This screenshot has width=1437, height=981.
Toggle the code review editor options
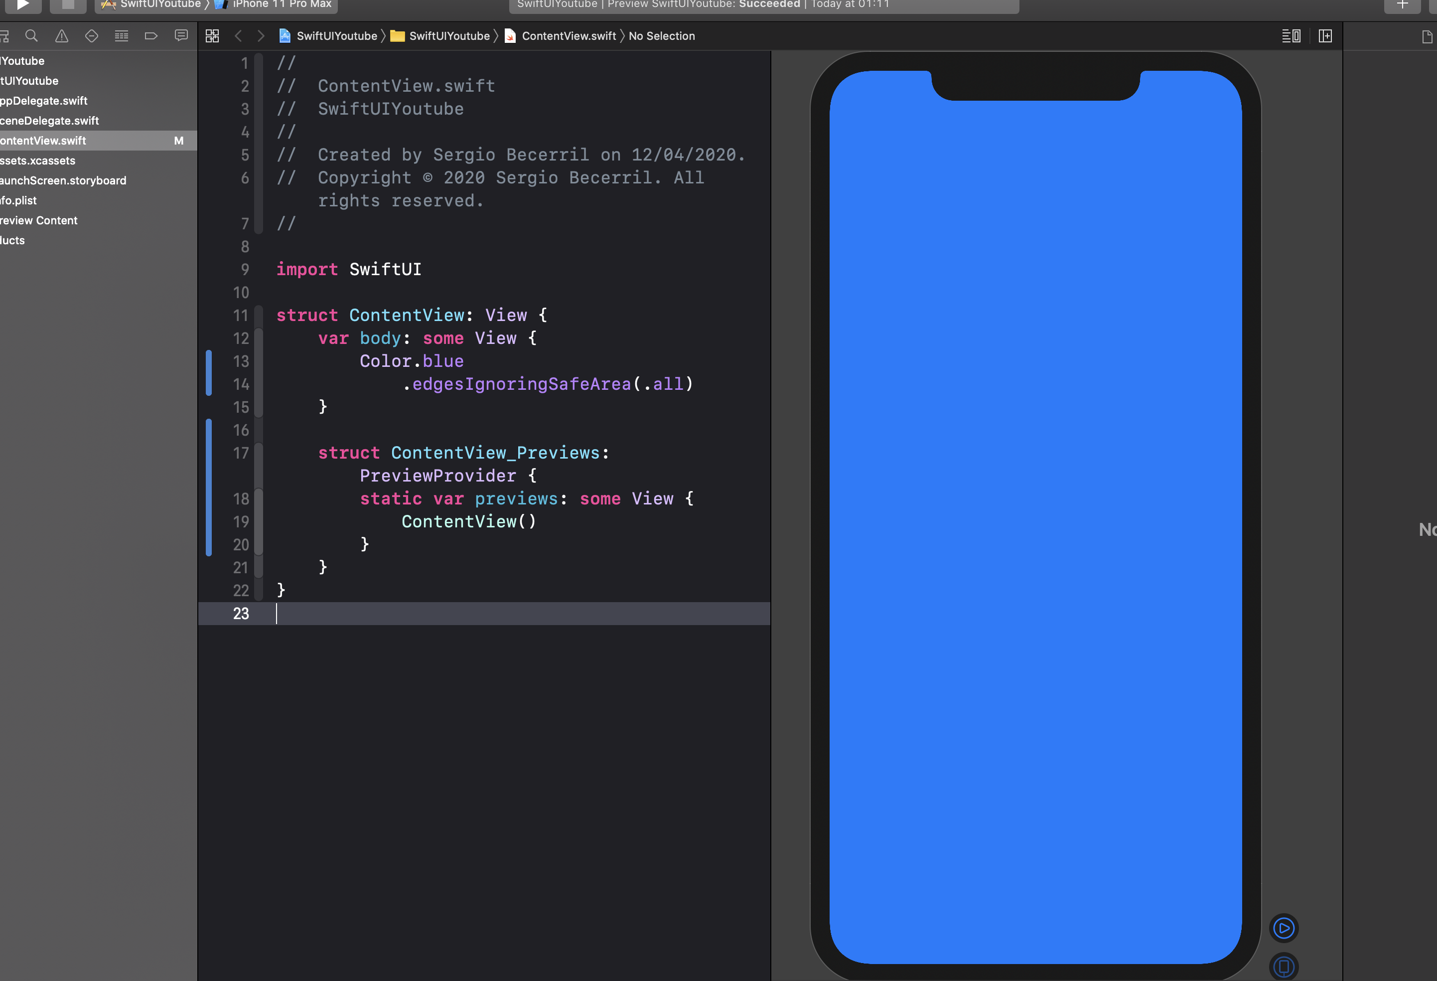[1292, 36]
